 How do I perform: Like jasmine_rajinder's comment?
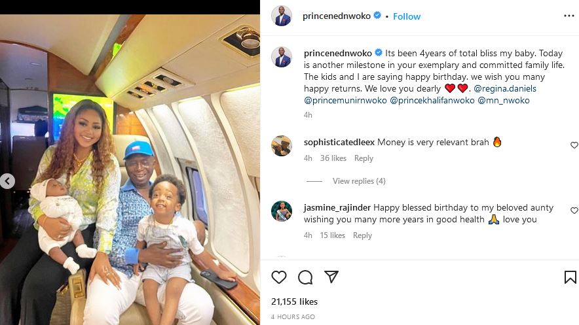pos(574,211)
